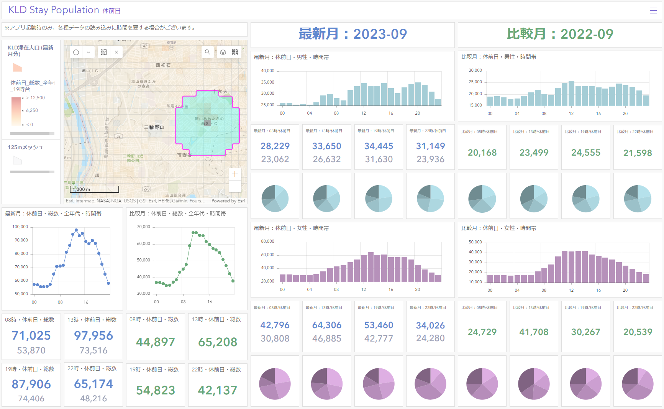Clear the map selection with X icon

[x=116, y=52]
